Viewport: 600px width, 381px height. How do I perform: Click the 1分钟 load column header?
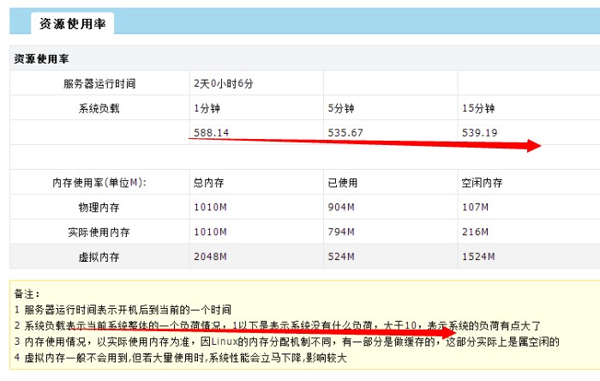(x=207, y=108)
